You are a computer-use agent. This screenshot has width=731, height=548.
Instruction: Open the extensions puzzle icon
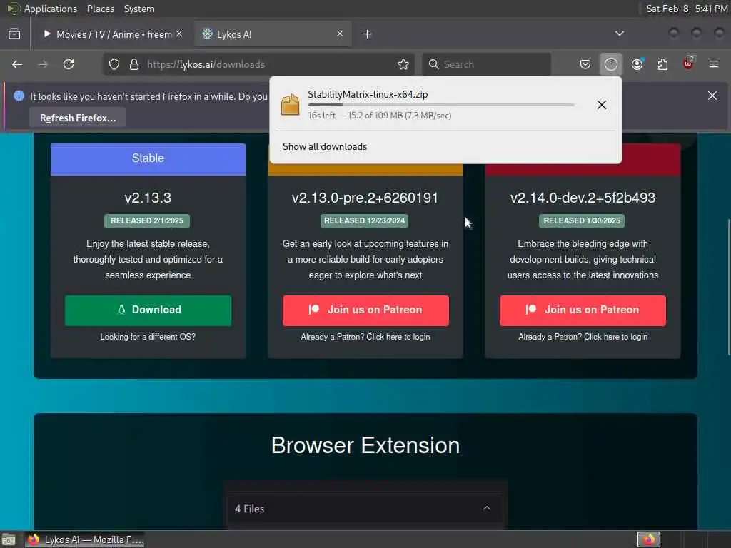tap(662, 64)
